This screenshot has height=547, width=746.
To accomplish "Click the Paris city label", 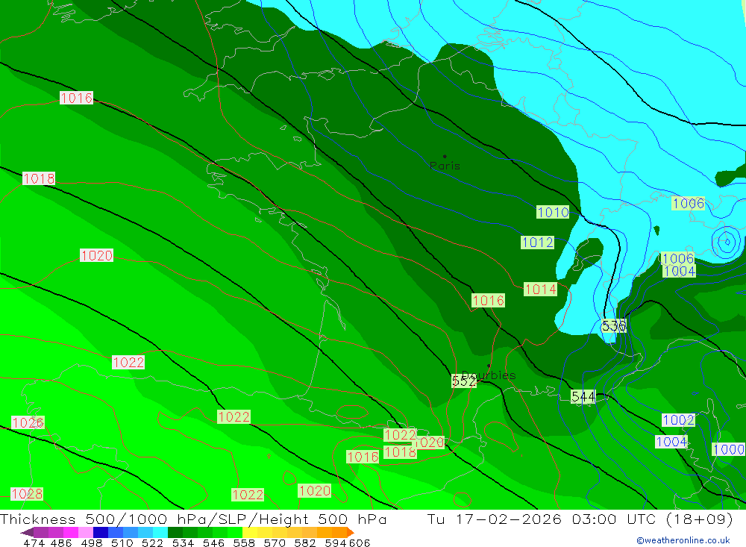I will coord(445,166).
